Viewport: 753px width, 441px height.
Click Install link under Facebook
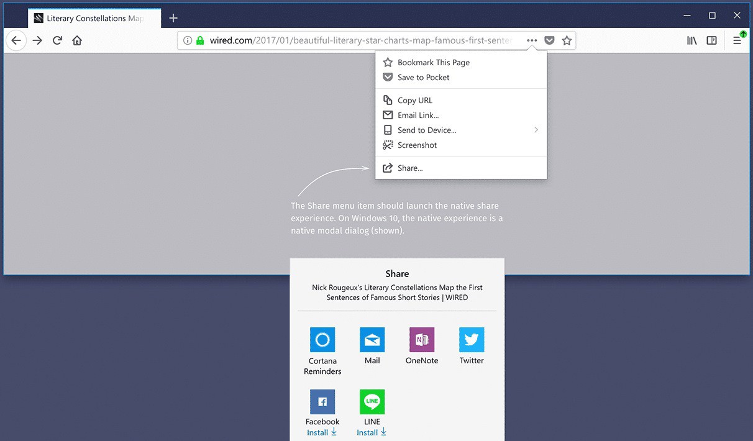point(322,432)
